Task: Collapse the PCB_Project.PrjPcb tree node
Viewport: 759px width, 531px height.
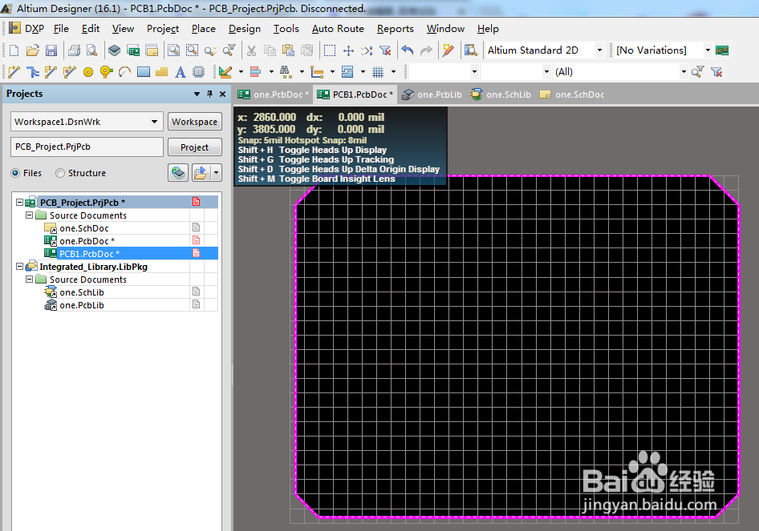Action: 19,202
